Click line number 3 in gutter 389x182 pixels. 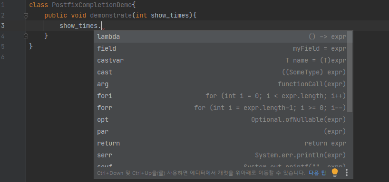[3, 26]
